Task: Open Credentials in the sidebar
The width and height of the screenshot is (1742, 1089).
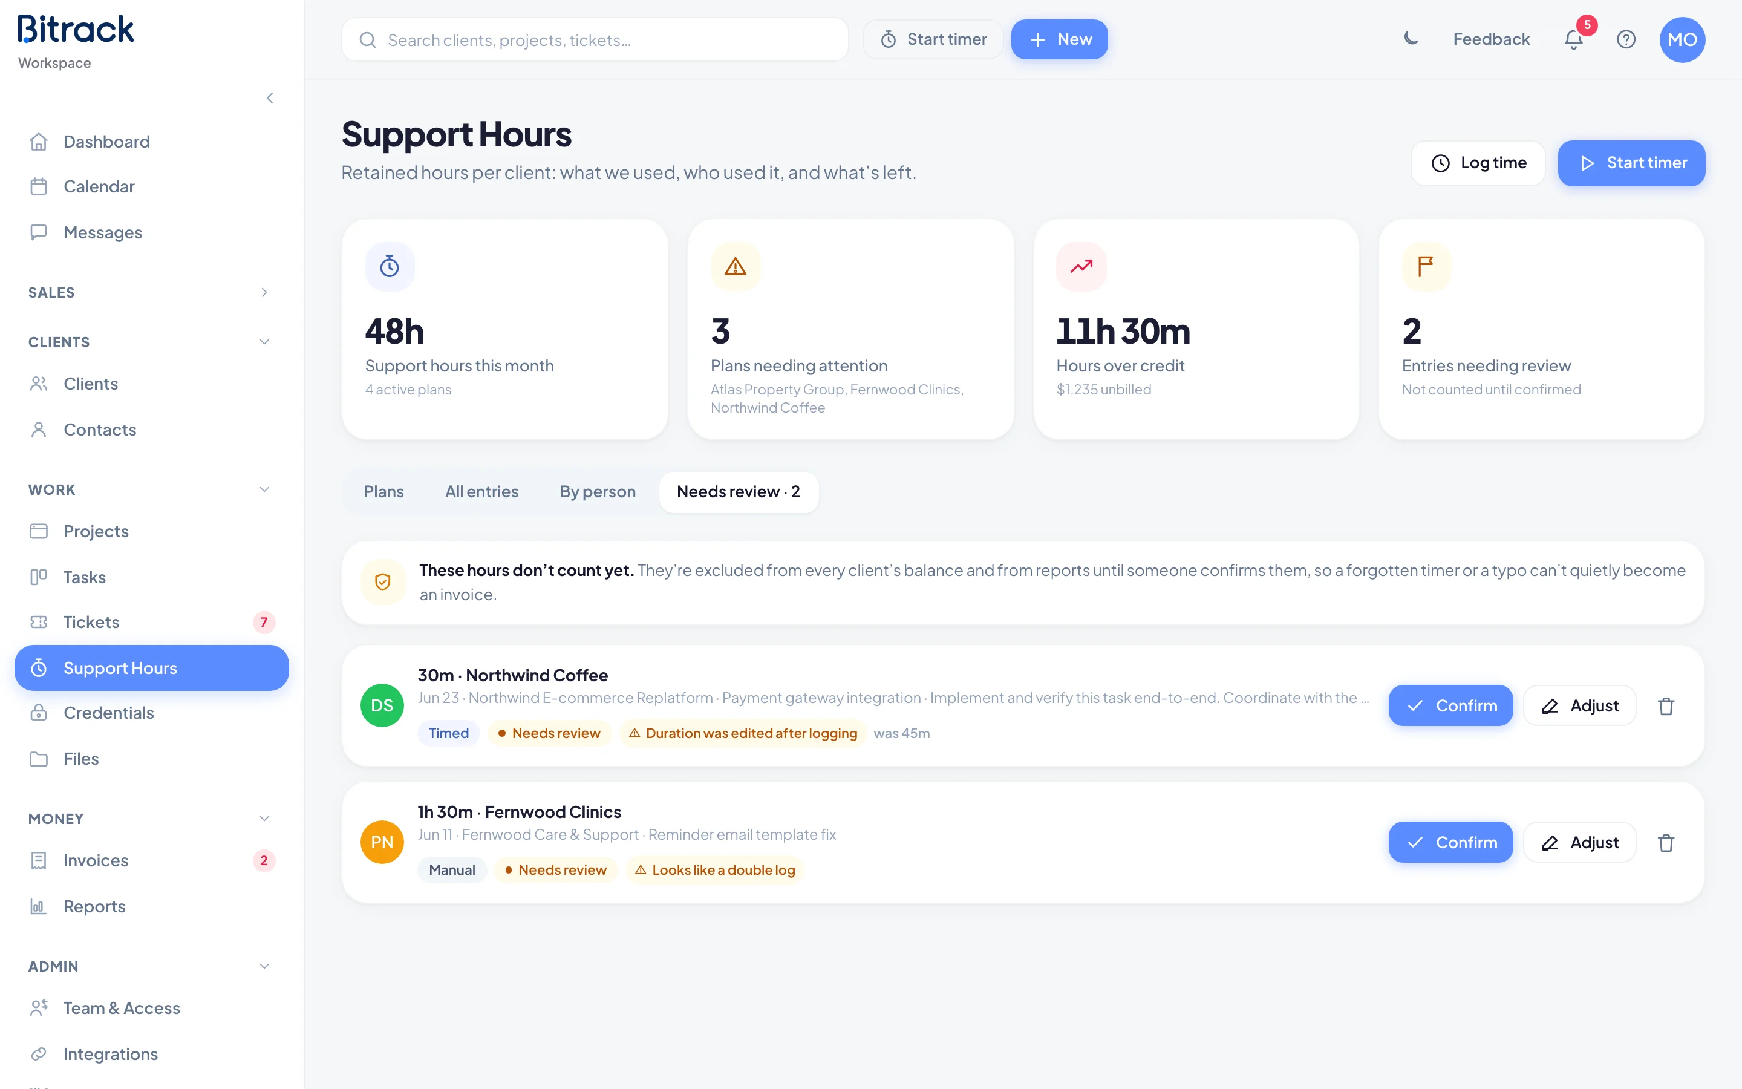Action: [151, 713]
